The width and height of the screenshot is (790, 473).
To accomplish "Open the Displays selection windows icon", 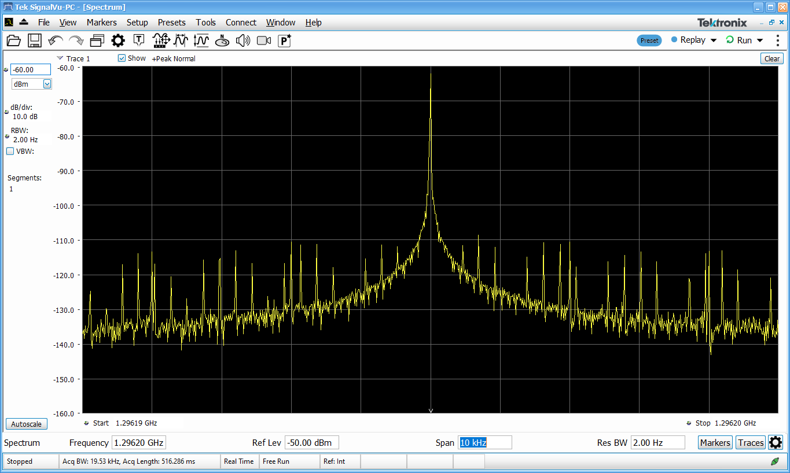I will click(x=97, y=40).
